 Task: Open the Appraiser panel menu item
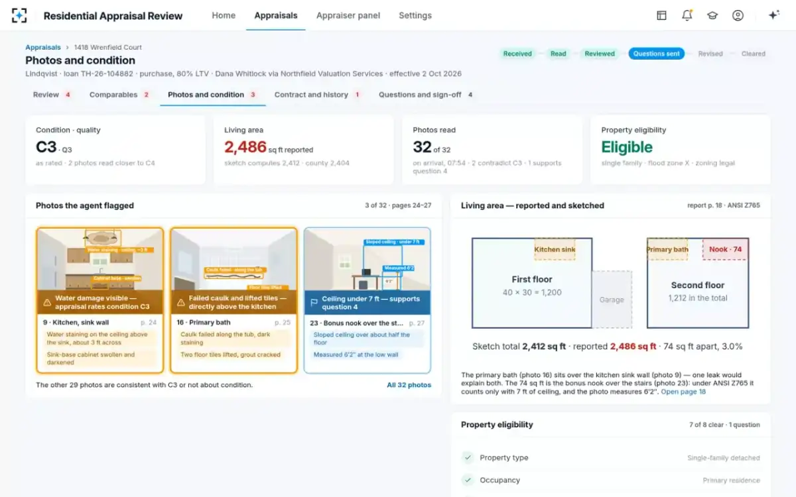[x=348, y=15]
